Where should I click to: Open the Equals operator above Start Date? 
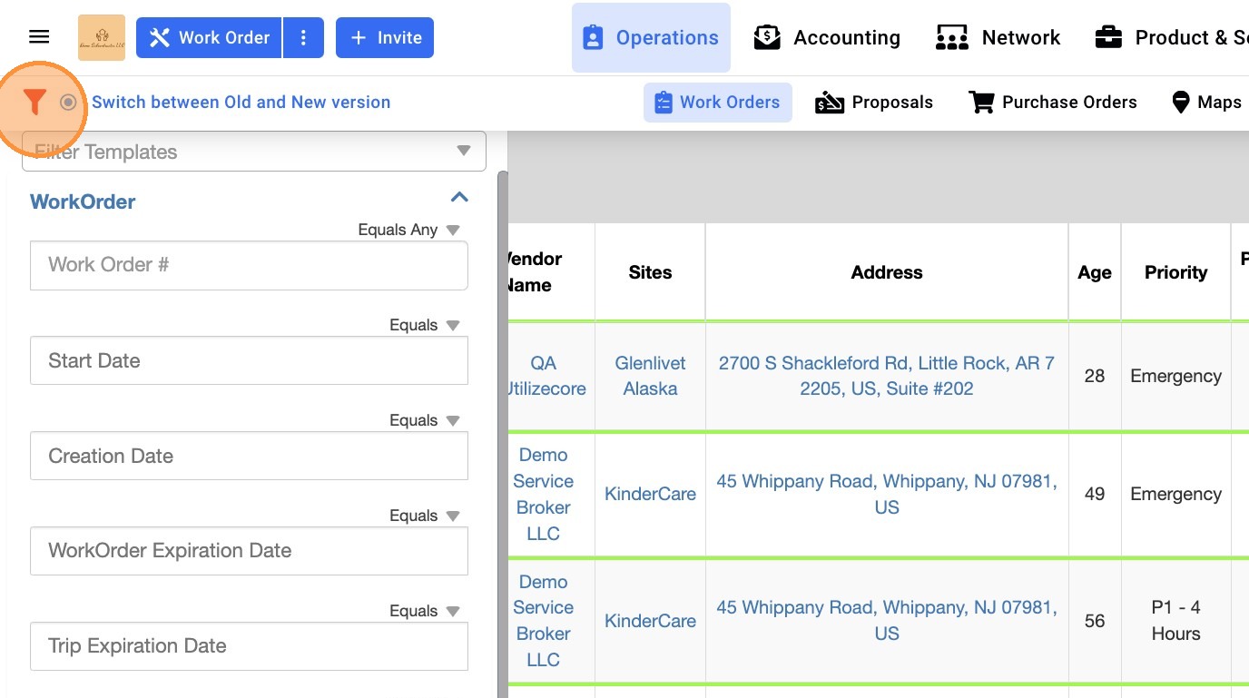pyautogui.click(x=425, y=325)
